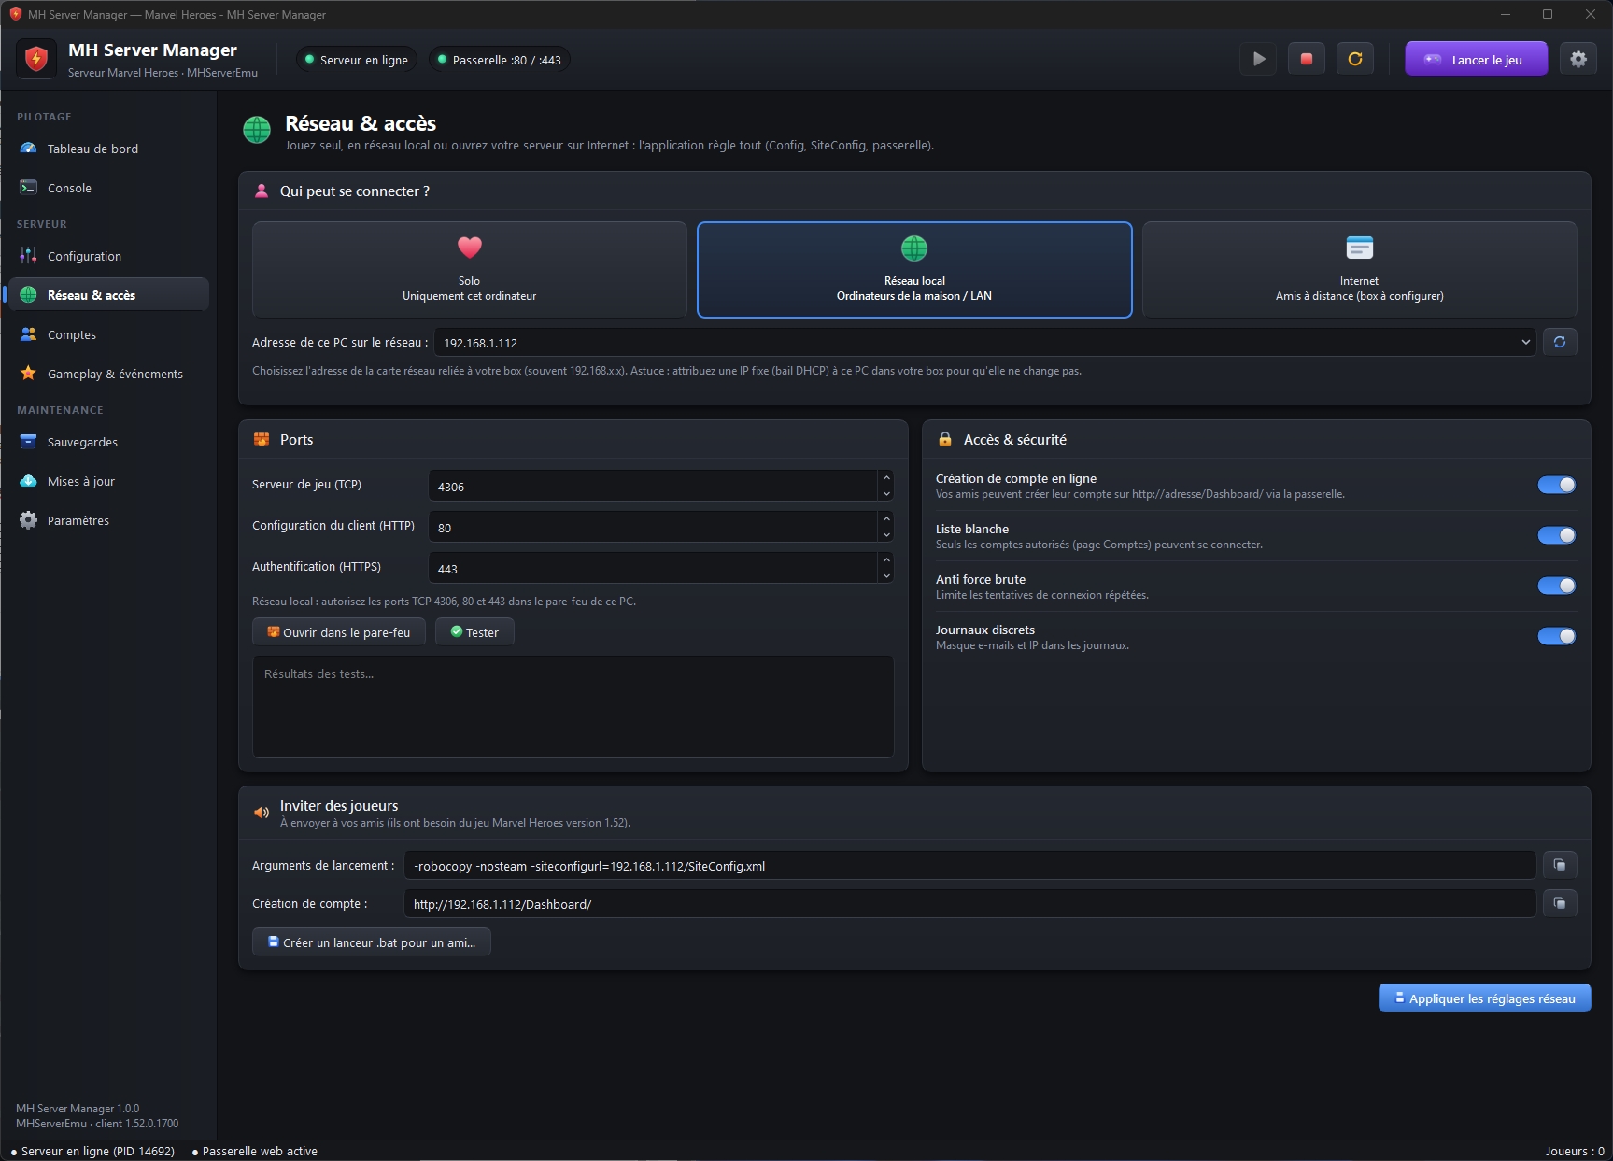Expand the PC network address dropdown

point(1525,342)
